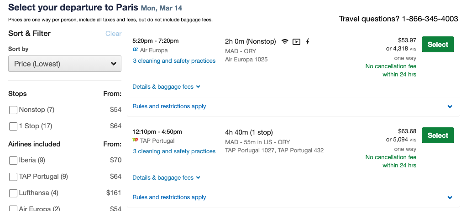
Task: Click the TAP Portugal airline logo
Action: [135, 140]
